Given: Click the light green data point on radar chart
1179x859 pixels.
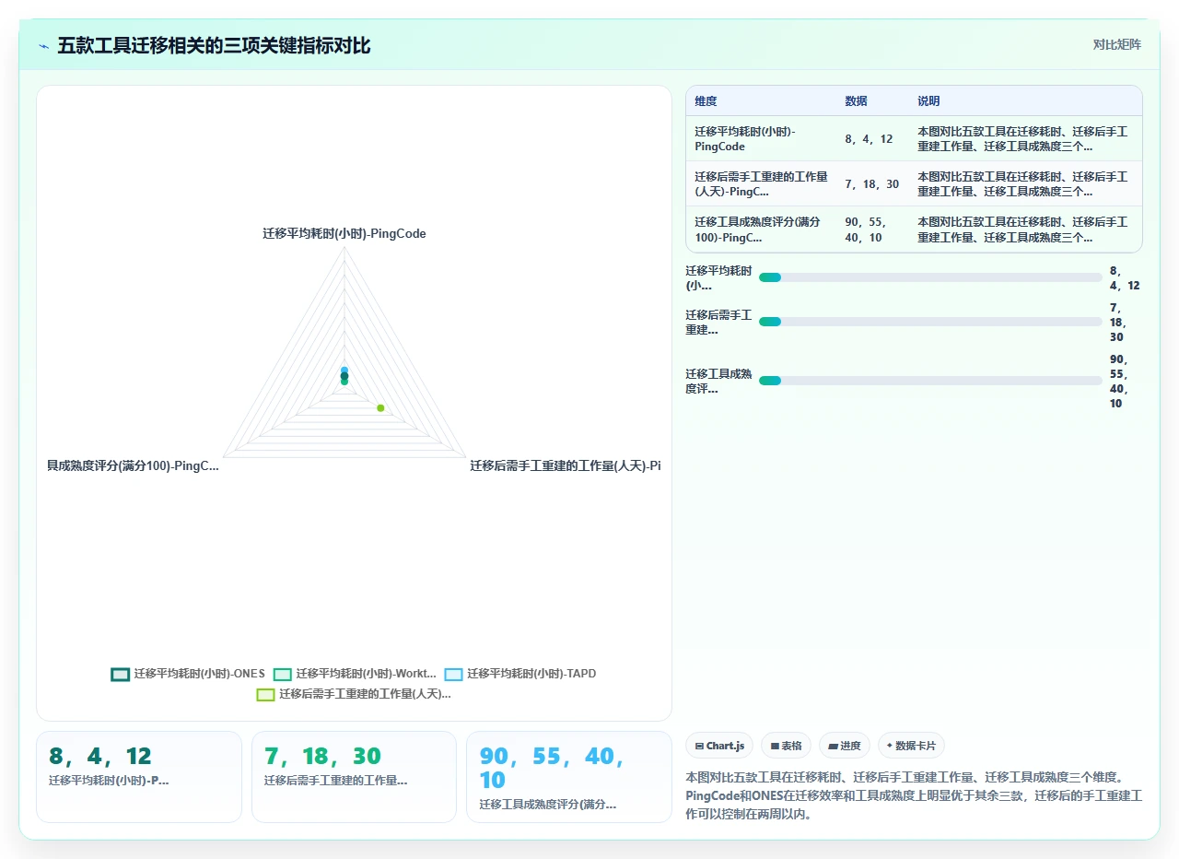Looking at the screenshot, I should click(x=380, y=408).
